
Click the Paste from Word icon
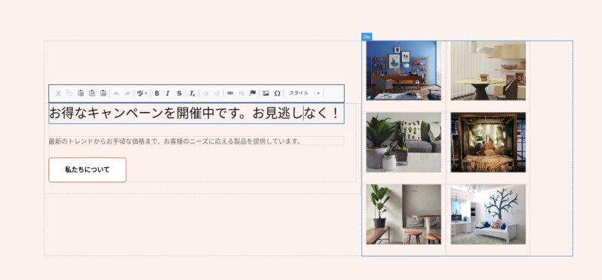(103, 93)
